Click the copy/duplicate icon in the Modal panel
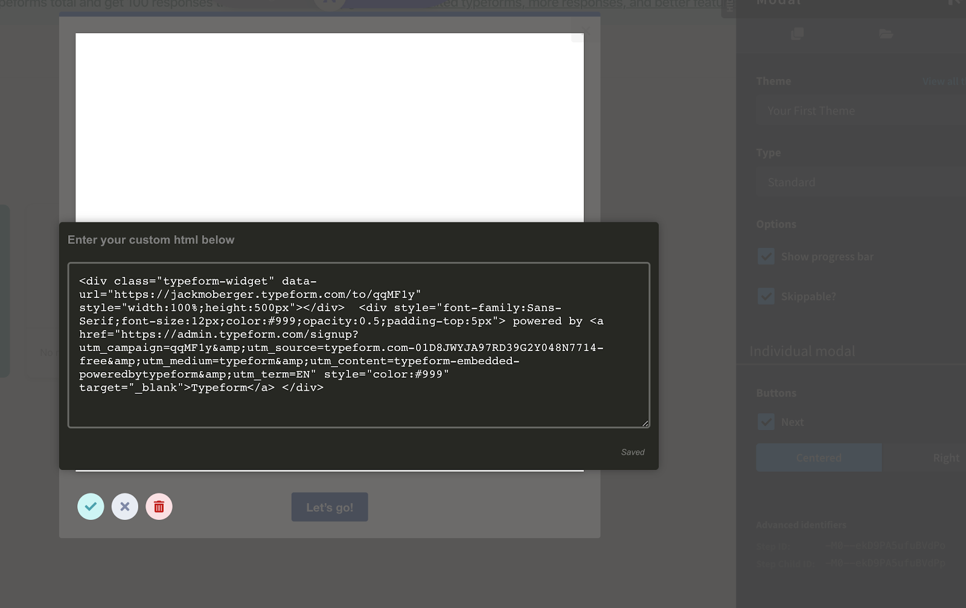The width and height of the screenshot is (966, 608). click(x=797, y=34)
